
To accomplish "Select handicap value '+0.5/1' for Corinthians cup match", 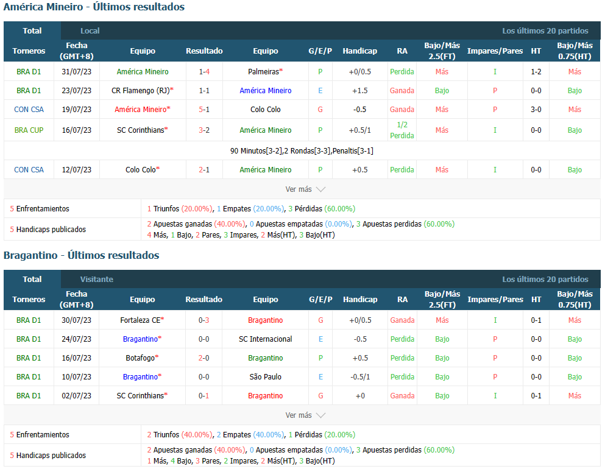I will [359, 130].
